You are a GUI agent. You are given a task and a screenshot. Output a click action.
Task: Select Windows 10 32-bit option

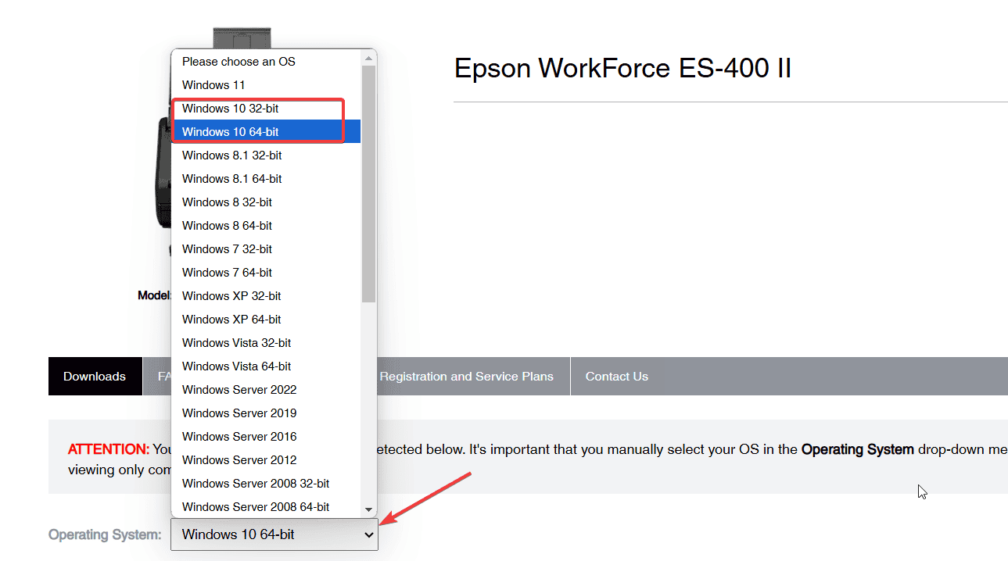267,109
